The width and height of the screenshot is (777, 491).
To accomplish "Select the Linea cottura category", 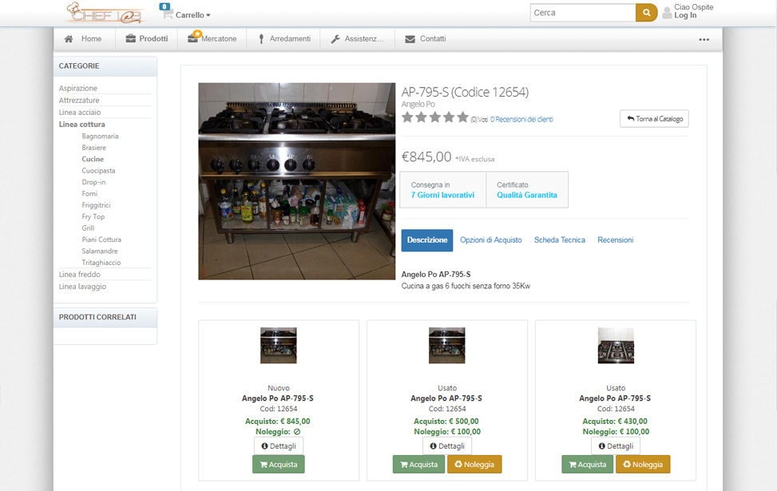I will 81,125.
